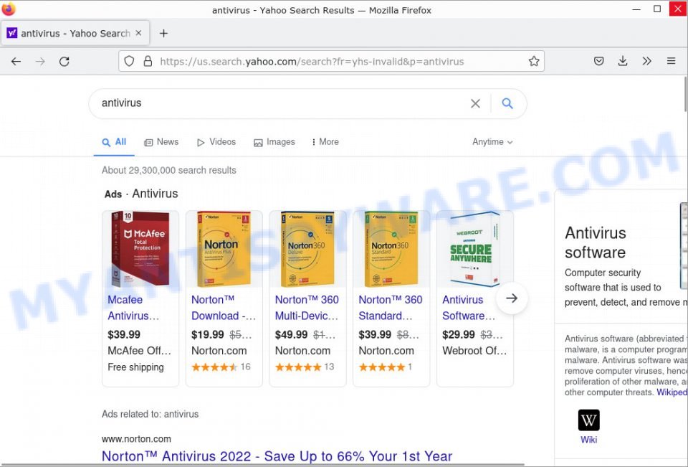Click the greyed-out forward navigation arrow

pyautogui.click(x=40, y=62)
